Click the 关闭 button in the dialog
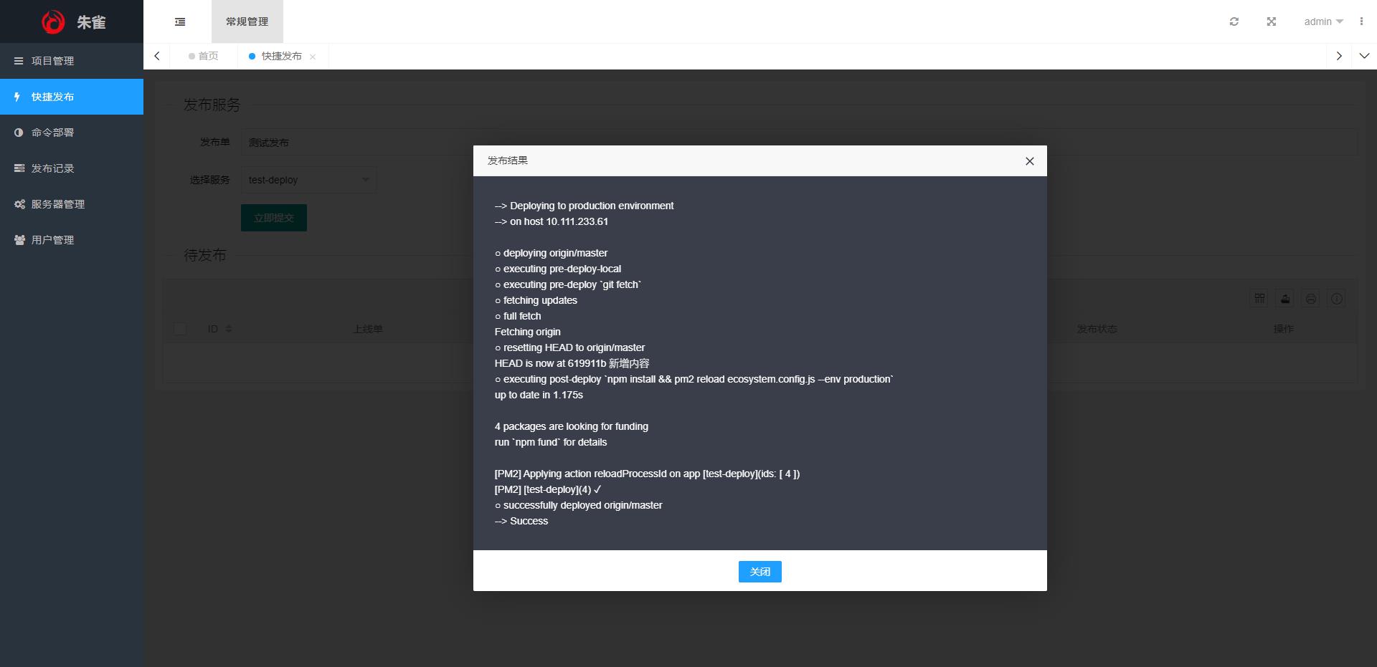This screenshot has width=1377, height=667. click(760, 572)
